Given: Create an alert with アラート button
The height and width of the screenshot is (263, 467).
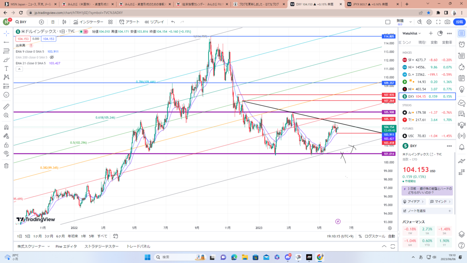Looking at the screenshot, I should (x=130, y=22).
